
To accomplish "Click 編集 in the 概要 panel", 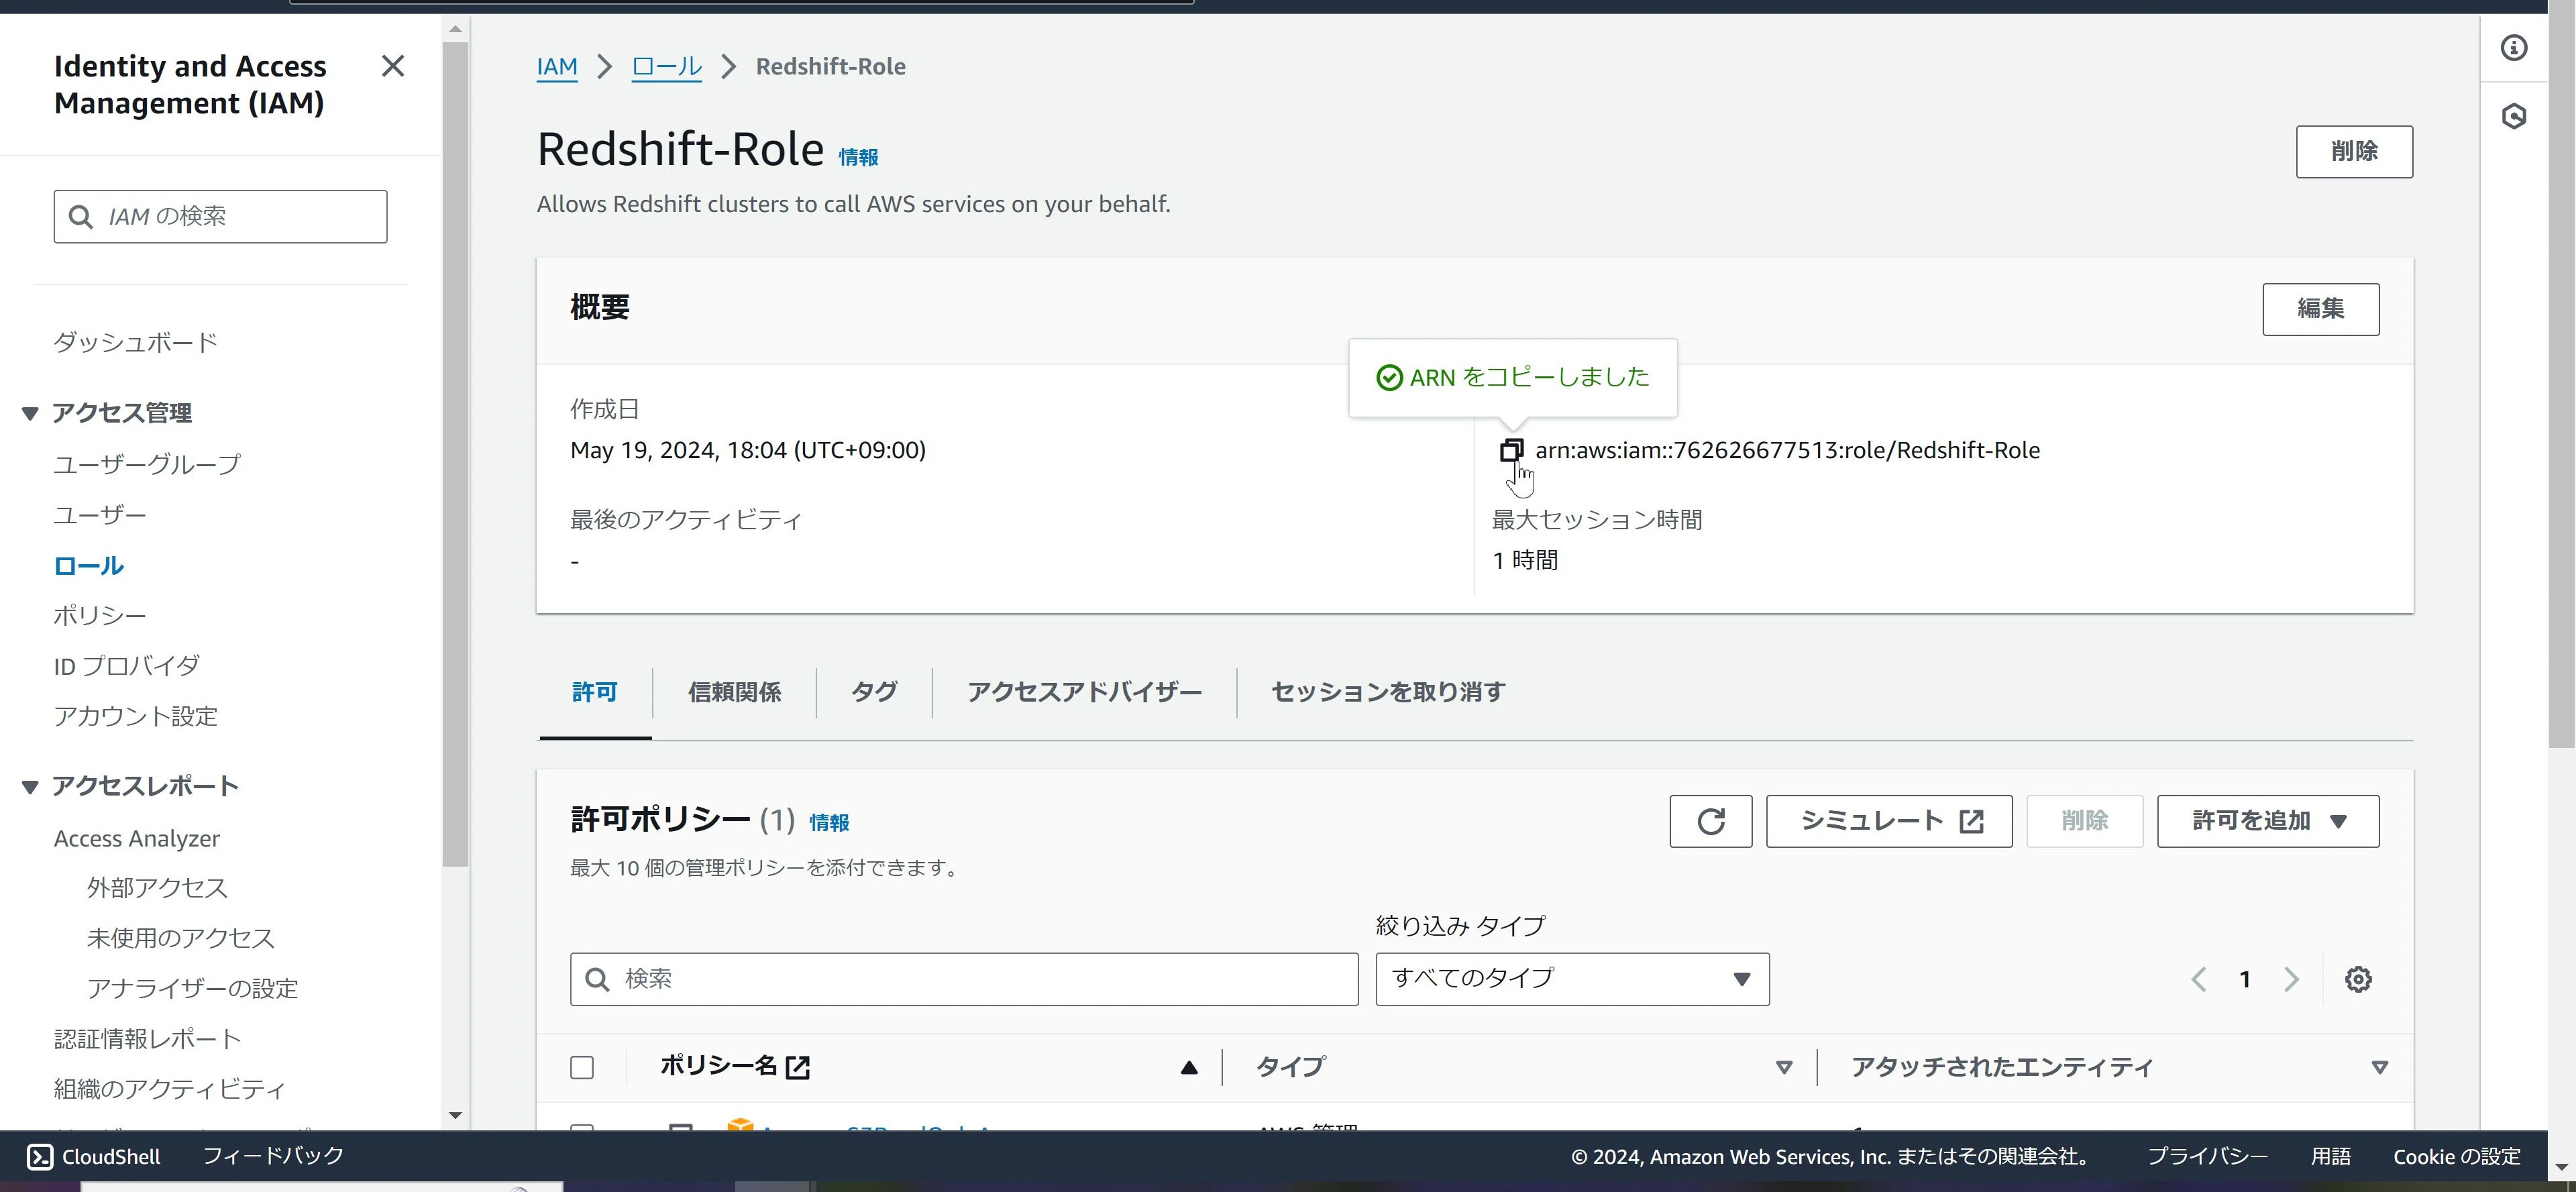I will [x=2320, y=309].
